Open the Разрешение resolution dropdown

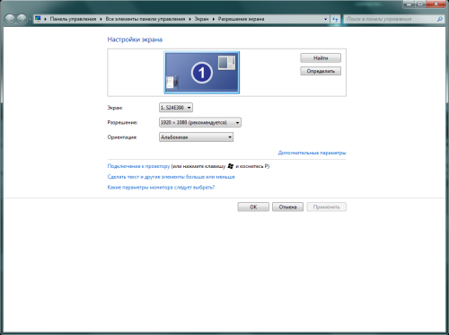[200, 122]
